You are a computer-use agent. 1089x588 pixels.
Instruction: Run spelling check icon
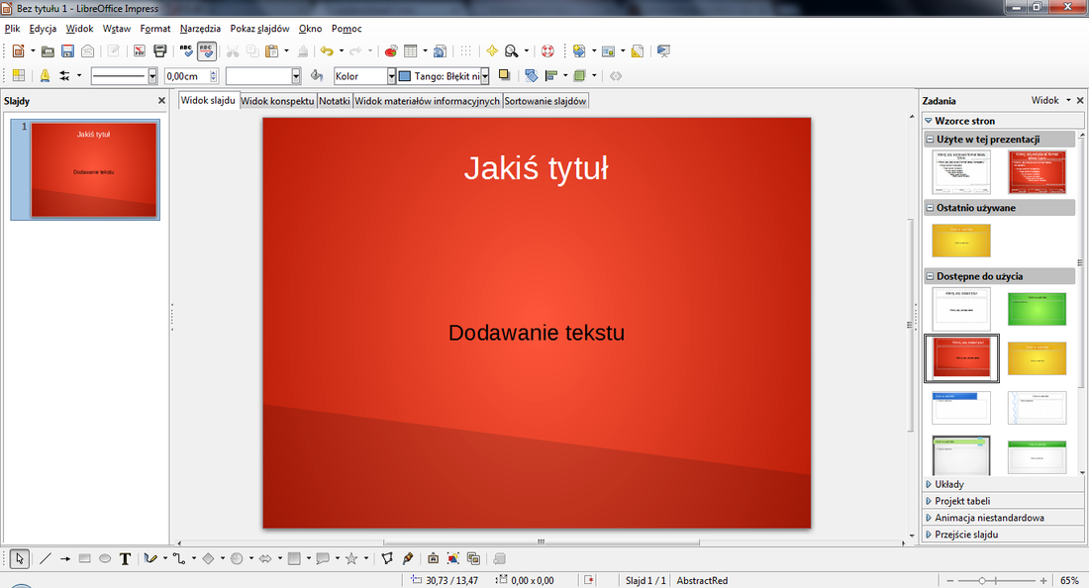tap(186, 50)
